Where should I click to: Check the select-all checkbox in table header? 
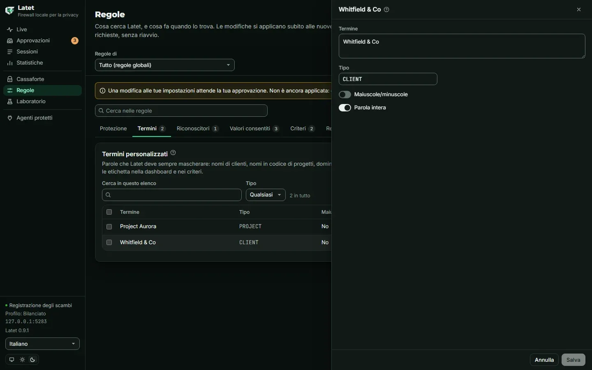109,212
